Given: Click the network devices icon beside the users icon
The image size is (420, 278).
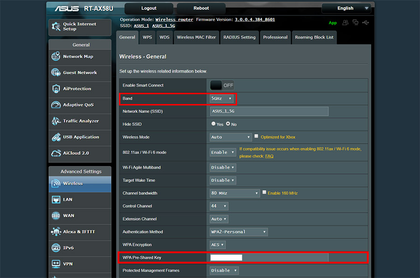Looking at the screenshot, I should click(x=356, y=22).
